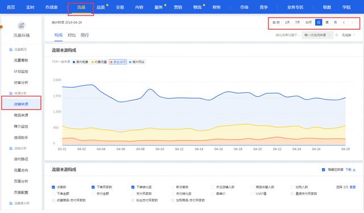Click the 流量纵横 chart icon in sidebar
This screenshot has height=213, width=364.
22,26
